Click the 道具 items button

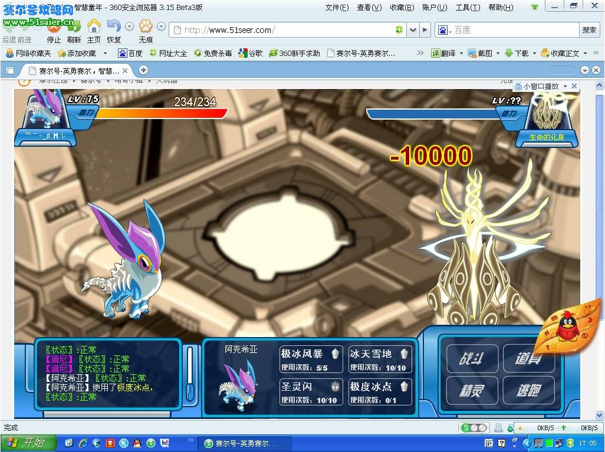528,359
